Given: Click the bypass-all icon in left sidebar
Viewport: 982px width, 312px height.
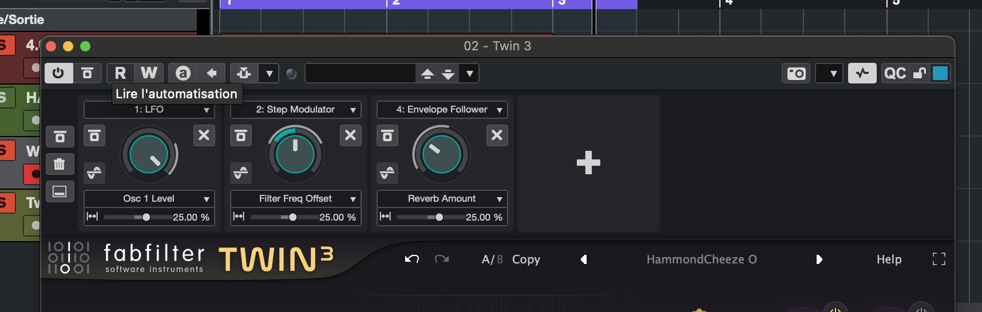Looking at the screenshot, I should click(x=60, y=137).
